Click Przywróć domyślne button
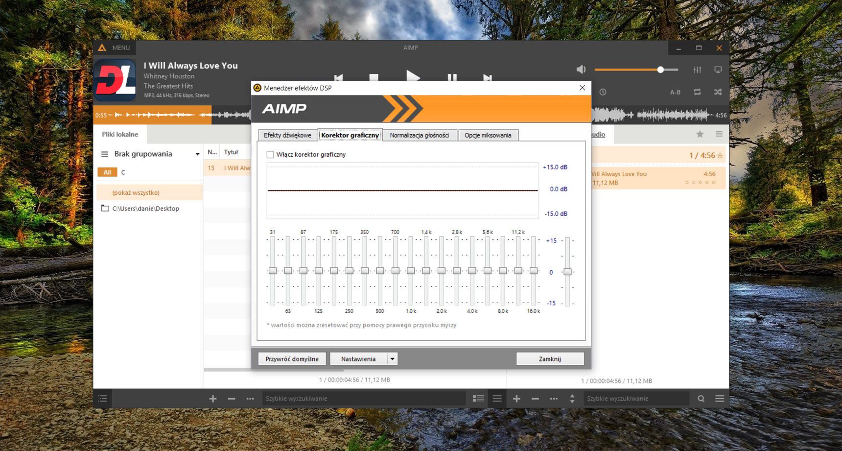842x451 pixels. click(292, 359)
